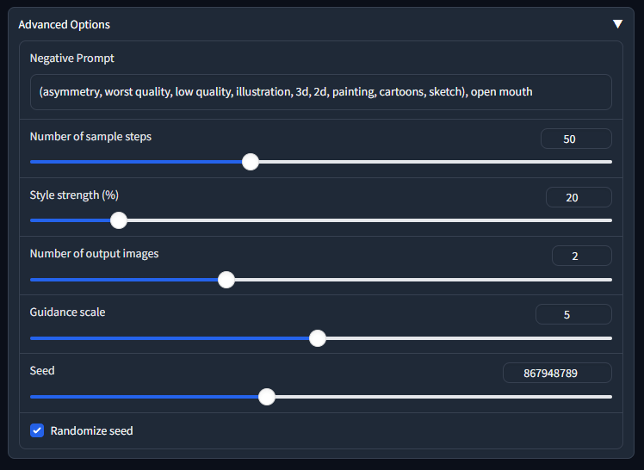Viewport: 644px width, 470px height.
Task: Click the Advanced Options header title
Action: (x=64, y=25)
